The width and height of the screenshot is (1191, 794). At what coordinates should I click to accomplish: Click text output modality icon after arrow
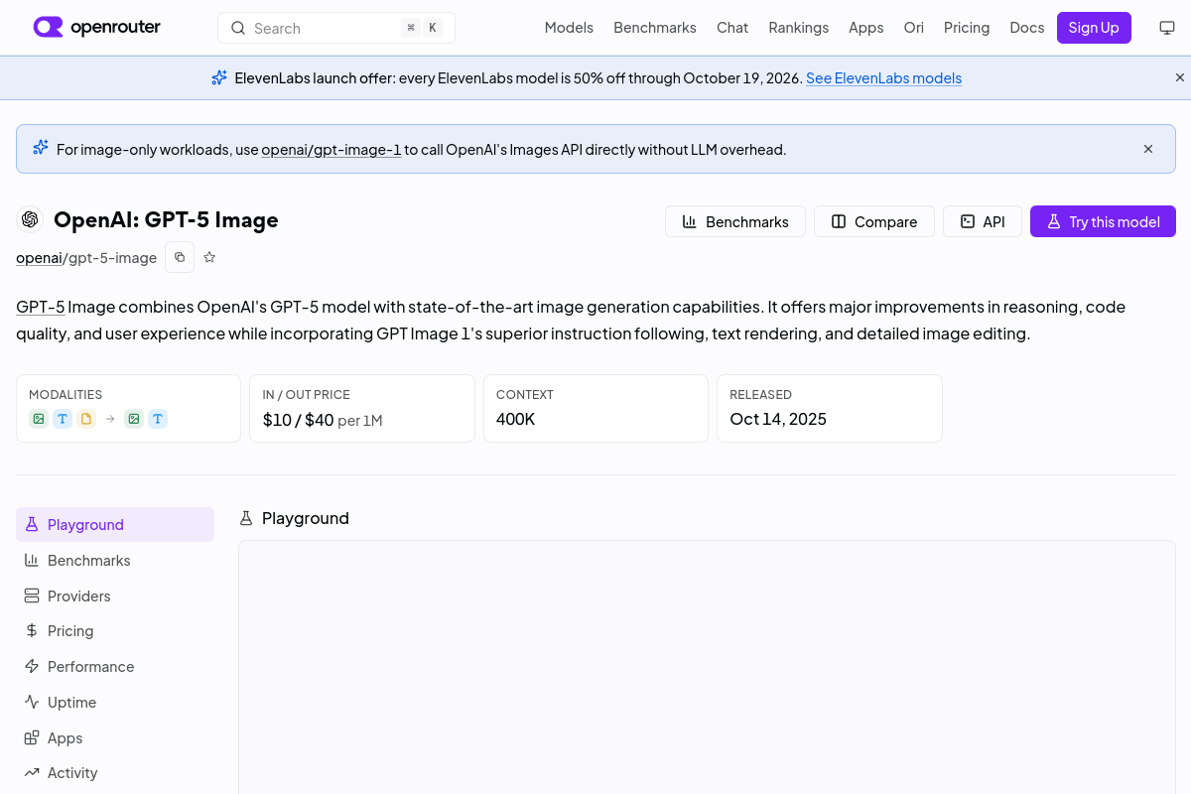tap(158, 419)
